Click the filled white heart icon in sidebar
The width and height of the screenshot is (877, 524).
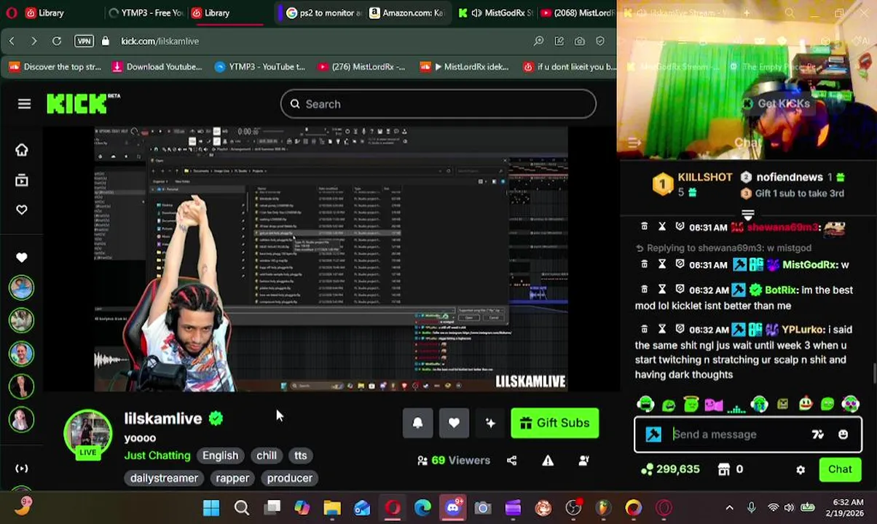22,257
